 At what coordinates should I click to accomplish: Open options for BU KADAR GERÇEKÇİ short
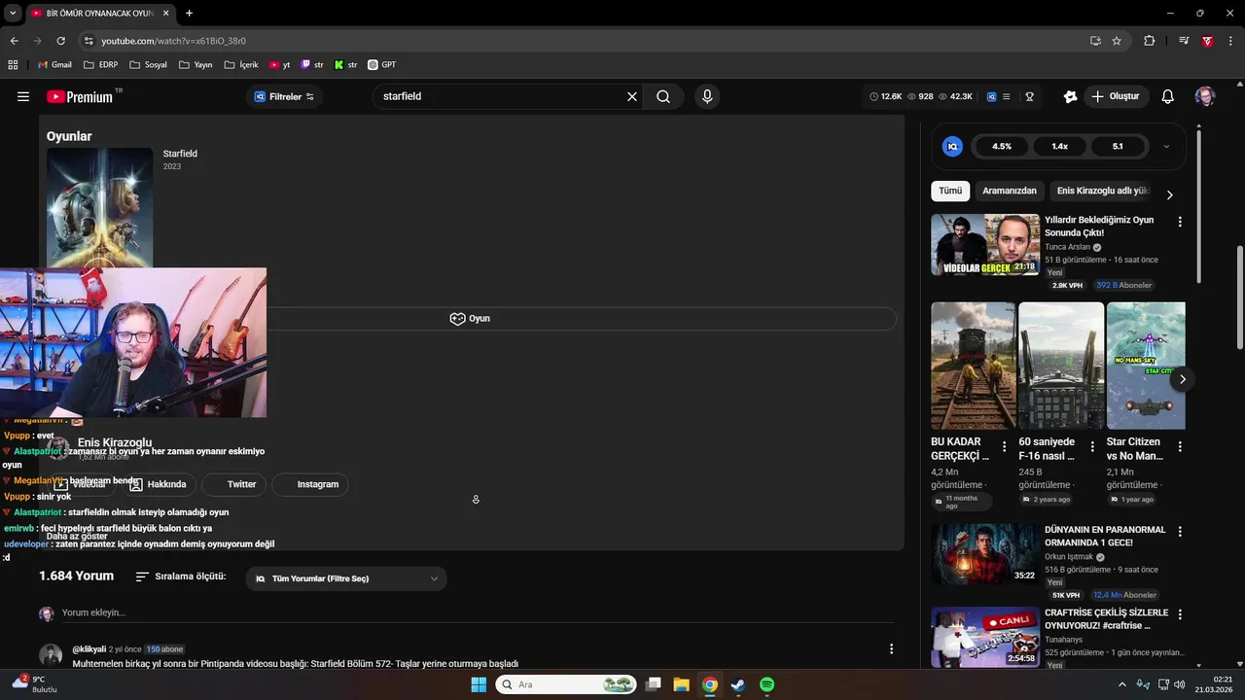tap(1005, 447)
